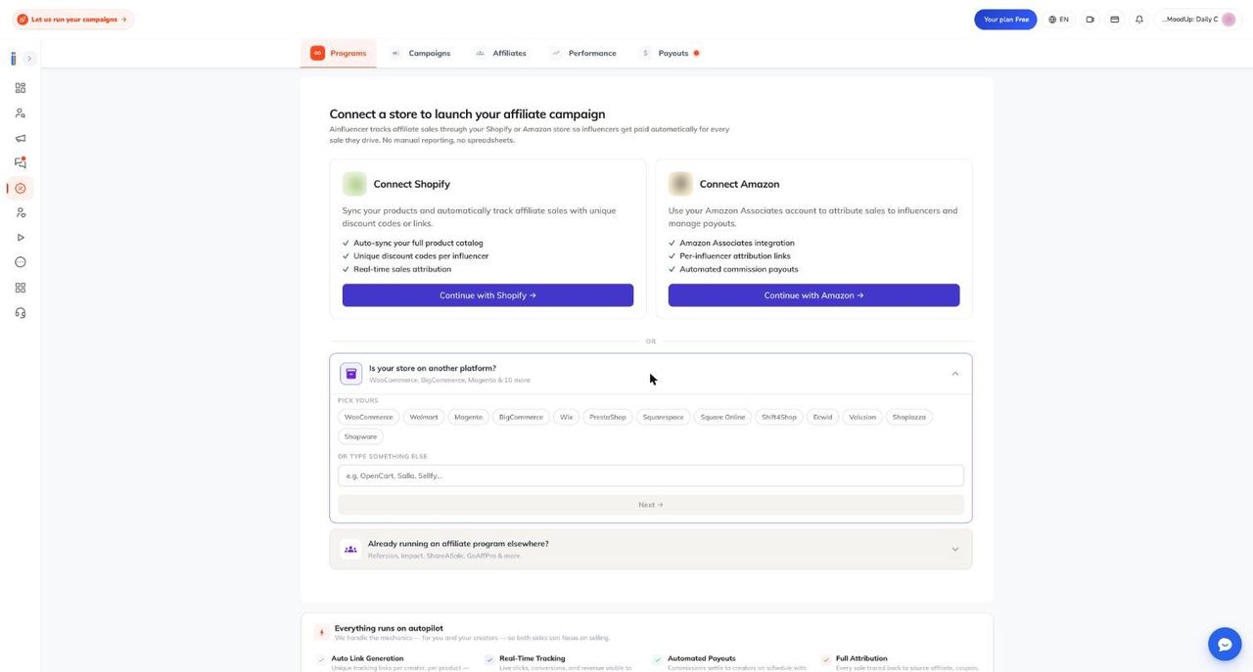Click Continue with Amazon button
Viewport: 1253px width, 672px height.
click(813, 295)
